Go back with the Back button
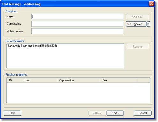This screenshot has height=122, width=158. click(97, 113)
